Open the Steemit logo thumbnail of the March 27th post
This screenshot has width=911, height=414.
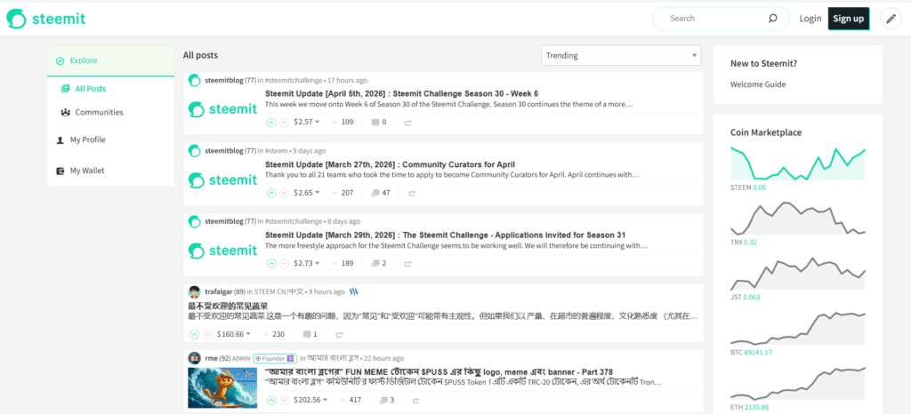(222, 180)
